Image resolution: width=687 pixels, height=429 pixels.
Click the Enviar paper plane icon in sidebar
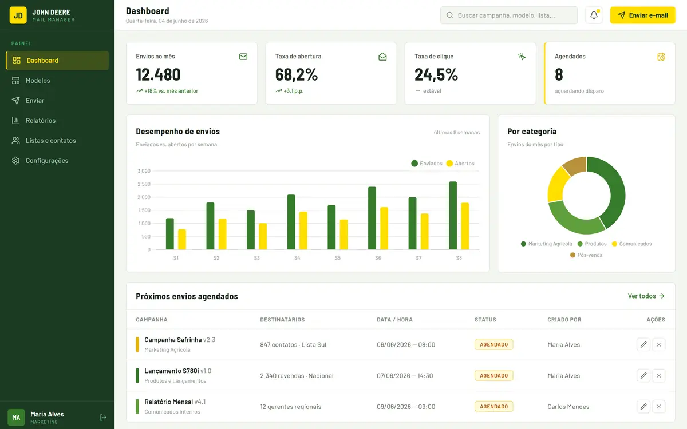coord(15,101)
